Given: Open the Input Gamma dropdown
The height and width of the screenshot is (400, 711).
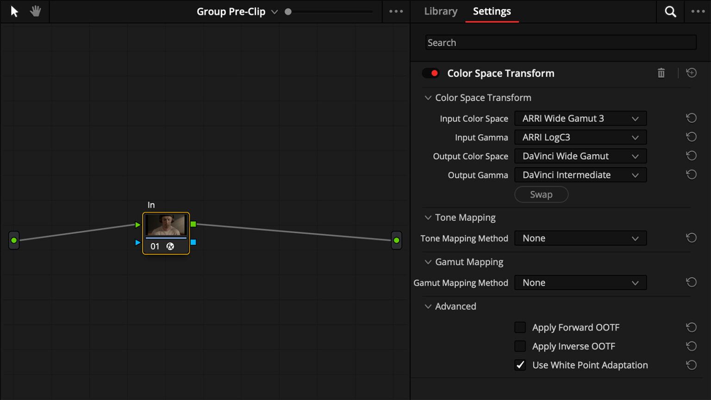Looking at the screenshot, I should [580, 137].
